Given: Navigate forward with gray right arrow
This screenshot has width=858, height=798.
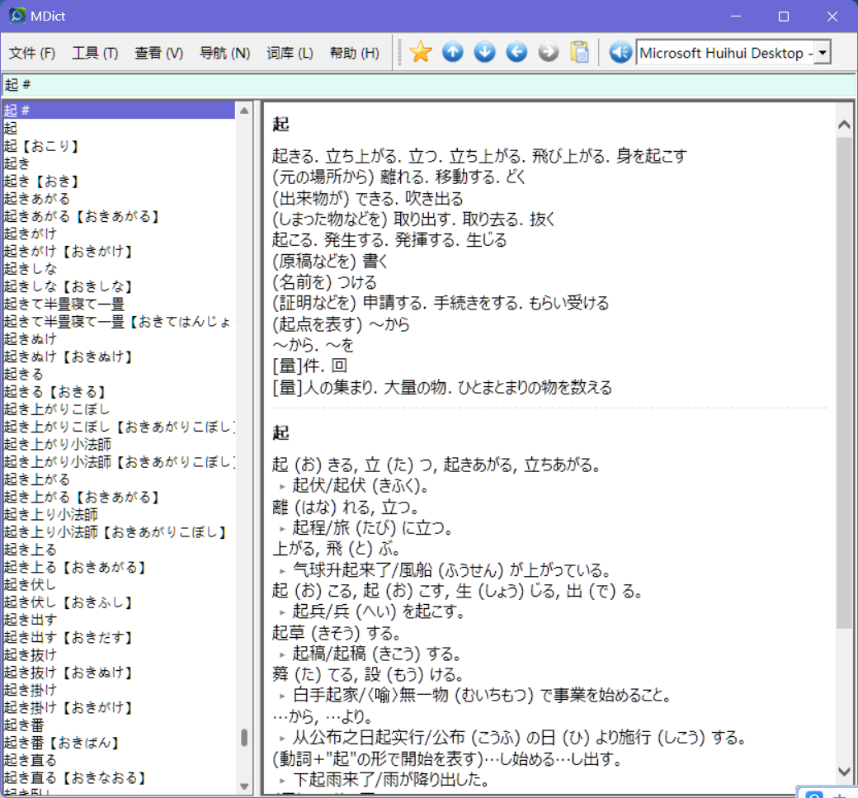Looking at the screenshot, I should click(549, 53).
